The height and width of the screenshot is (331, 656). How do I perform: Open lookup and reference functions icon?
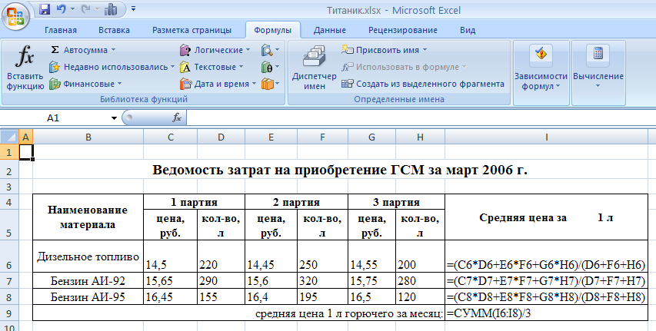click(270, 50)
